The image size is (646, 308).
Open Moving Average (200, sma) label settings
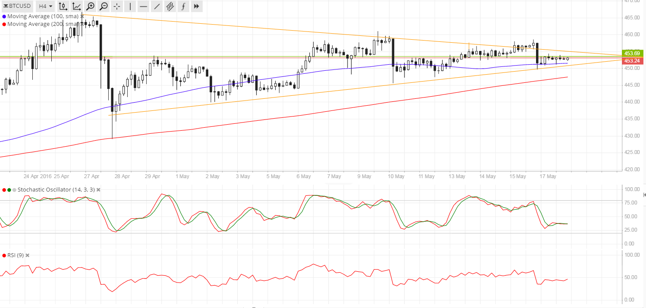click(43, 24)
